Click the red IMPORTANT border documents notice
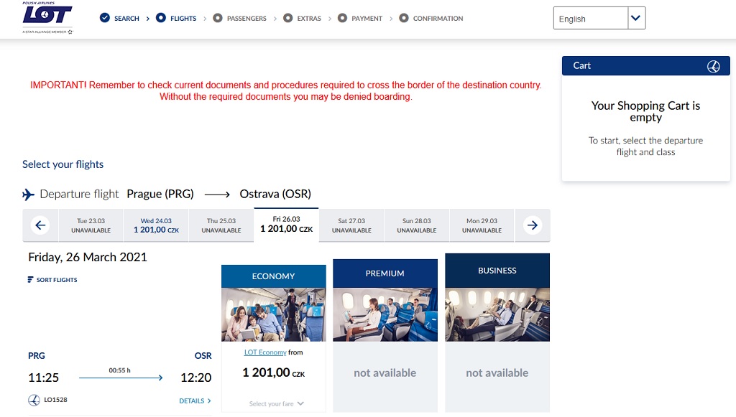Screen dimensions: 736x417 (x=286, y=91)
